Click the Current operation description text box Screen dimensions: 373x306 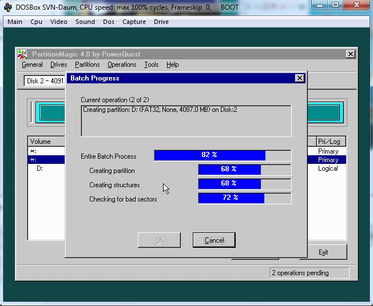[186, 120]
